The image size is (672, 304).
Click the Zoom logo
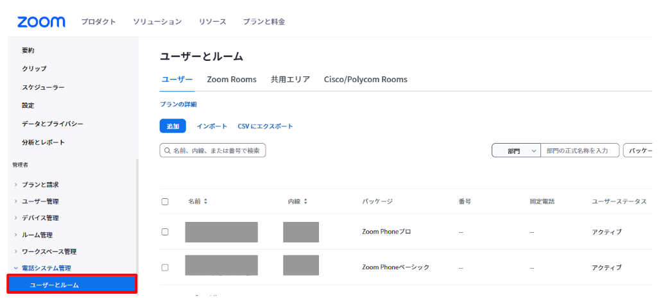[x=41, y=22]
